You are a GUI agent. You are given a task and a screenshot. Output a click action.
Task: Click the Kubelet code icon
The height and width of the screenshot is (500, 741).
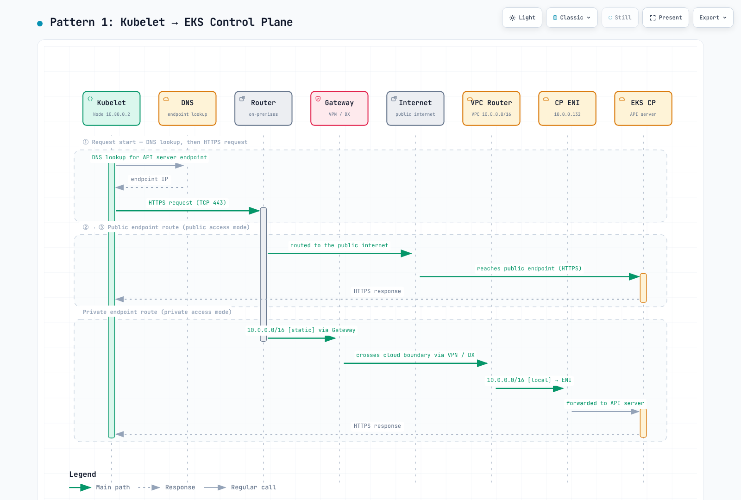[90, 99]
